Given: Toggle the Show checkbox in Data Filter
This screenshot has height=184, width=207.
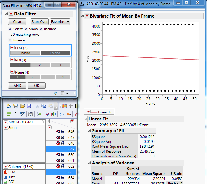Looking at the screenshot, I should click(x=26, y=29).
